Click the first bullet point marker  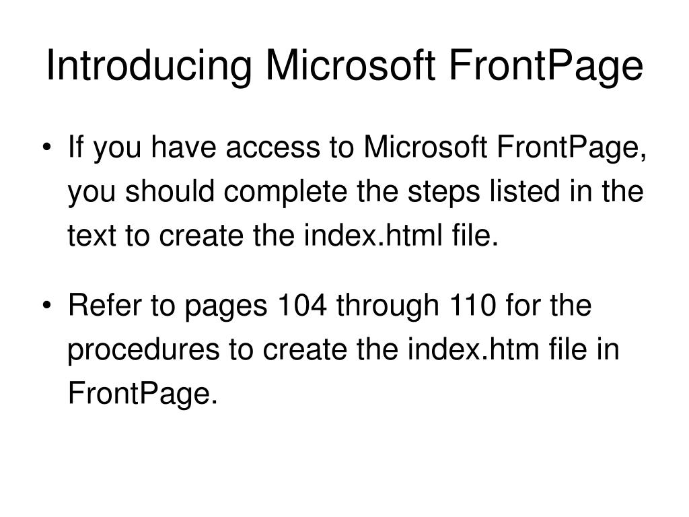click(48, 147)
